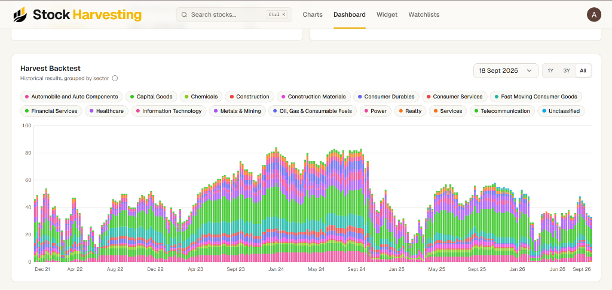The height and width of the screenshot is (290, 612).
Task: Toggle the Capital Goods legend chip
Action: tap(151, 97)
